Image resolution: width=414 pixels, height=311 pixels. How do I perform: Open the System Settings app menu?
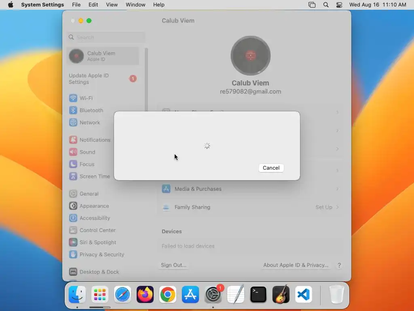pos(42,5)
